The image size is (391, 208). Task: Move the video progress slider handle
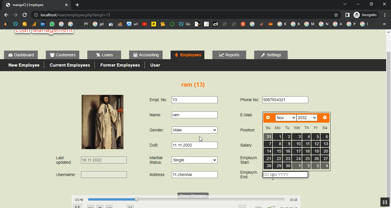pos(137,199)
